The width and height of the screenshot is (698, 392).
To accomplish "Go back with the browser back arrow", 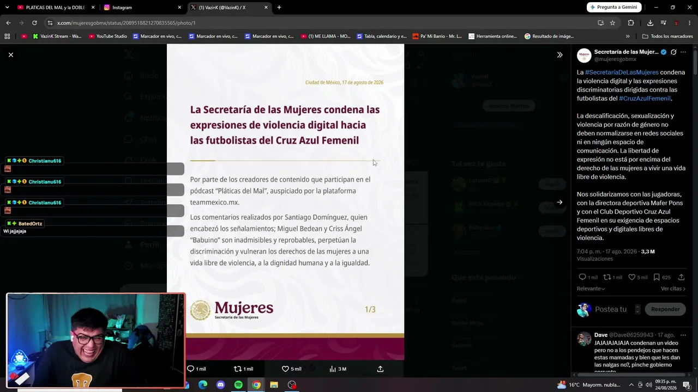I will [8, 23].
